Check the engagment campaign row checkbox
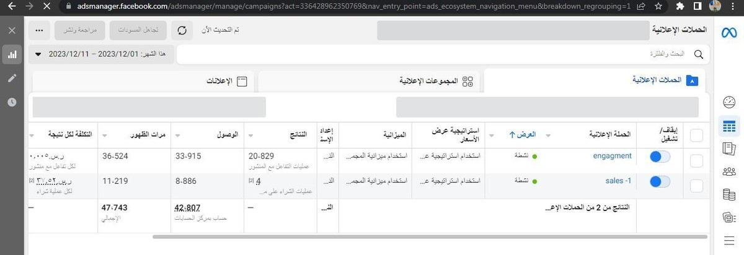The image size is (744, 255). 696,160
